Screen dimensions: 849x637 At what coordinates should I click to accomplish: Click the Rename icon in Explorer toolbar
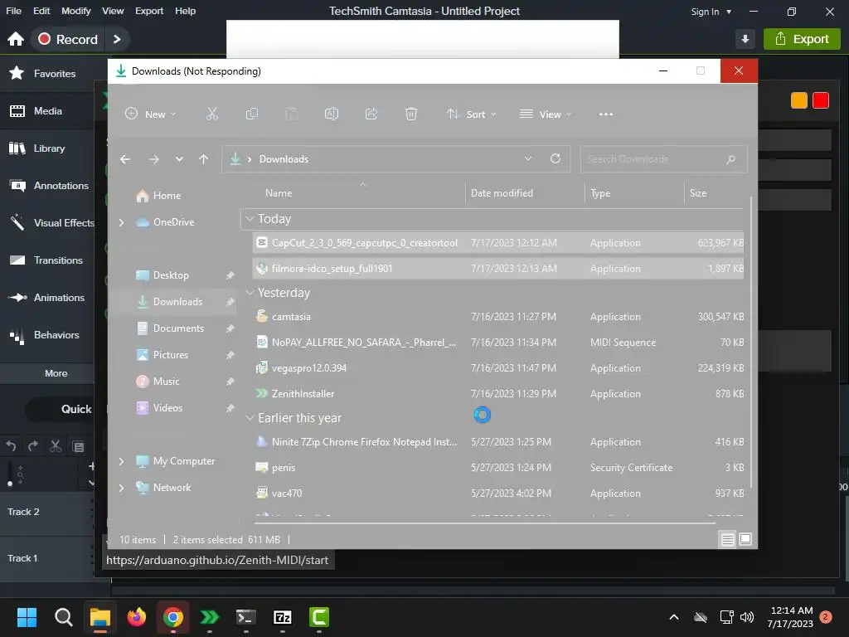click(x=332, y=114)
